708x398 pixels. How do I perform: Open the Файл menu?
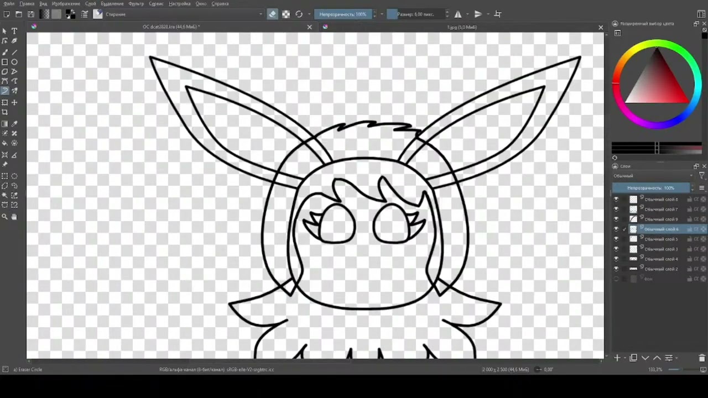pos(9,3)
